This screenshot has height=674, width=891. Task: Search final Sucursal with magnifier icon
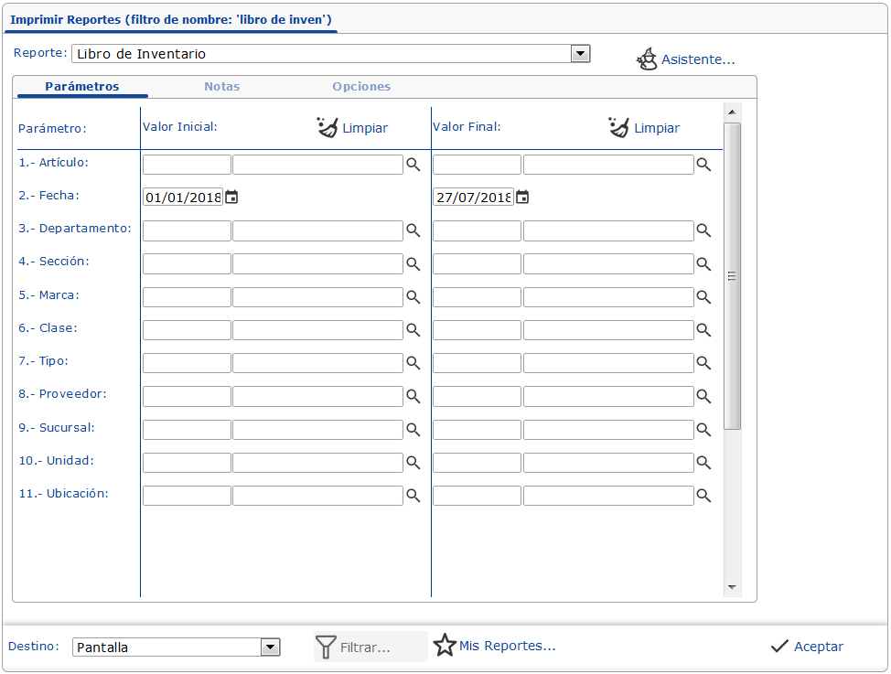point(703,429)
